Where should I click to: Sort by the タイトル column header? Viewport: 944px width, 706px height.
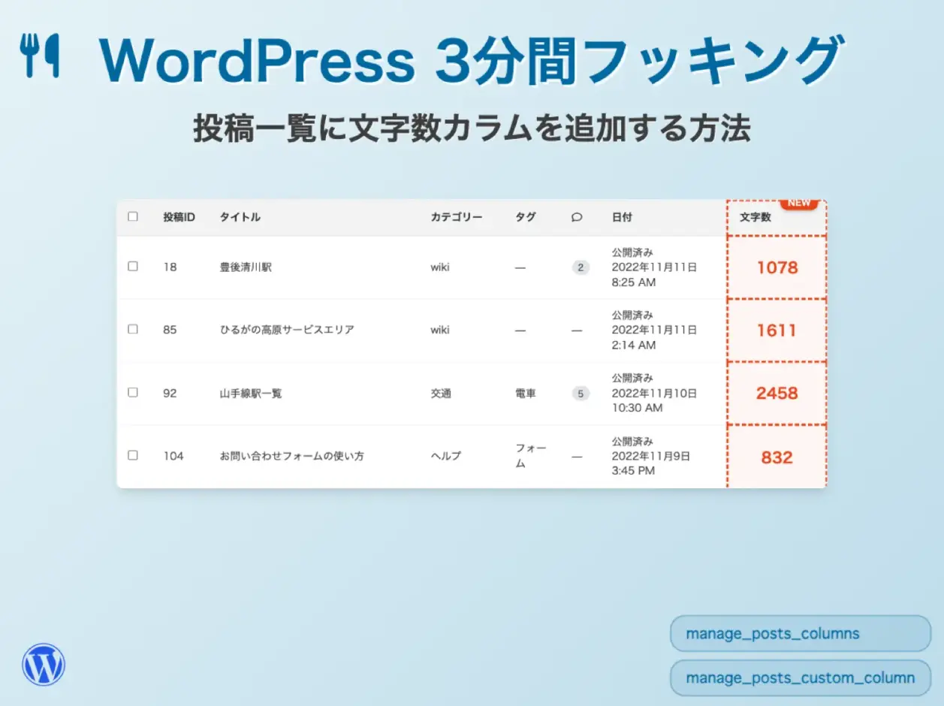click(240, 217)
